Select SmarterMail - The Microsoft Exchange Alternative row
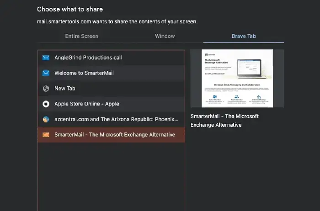 click(111, 135)
